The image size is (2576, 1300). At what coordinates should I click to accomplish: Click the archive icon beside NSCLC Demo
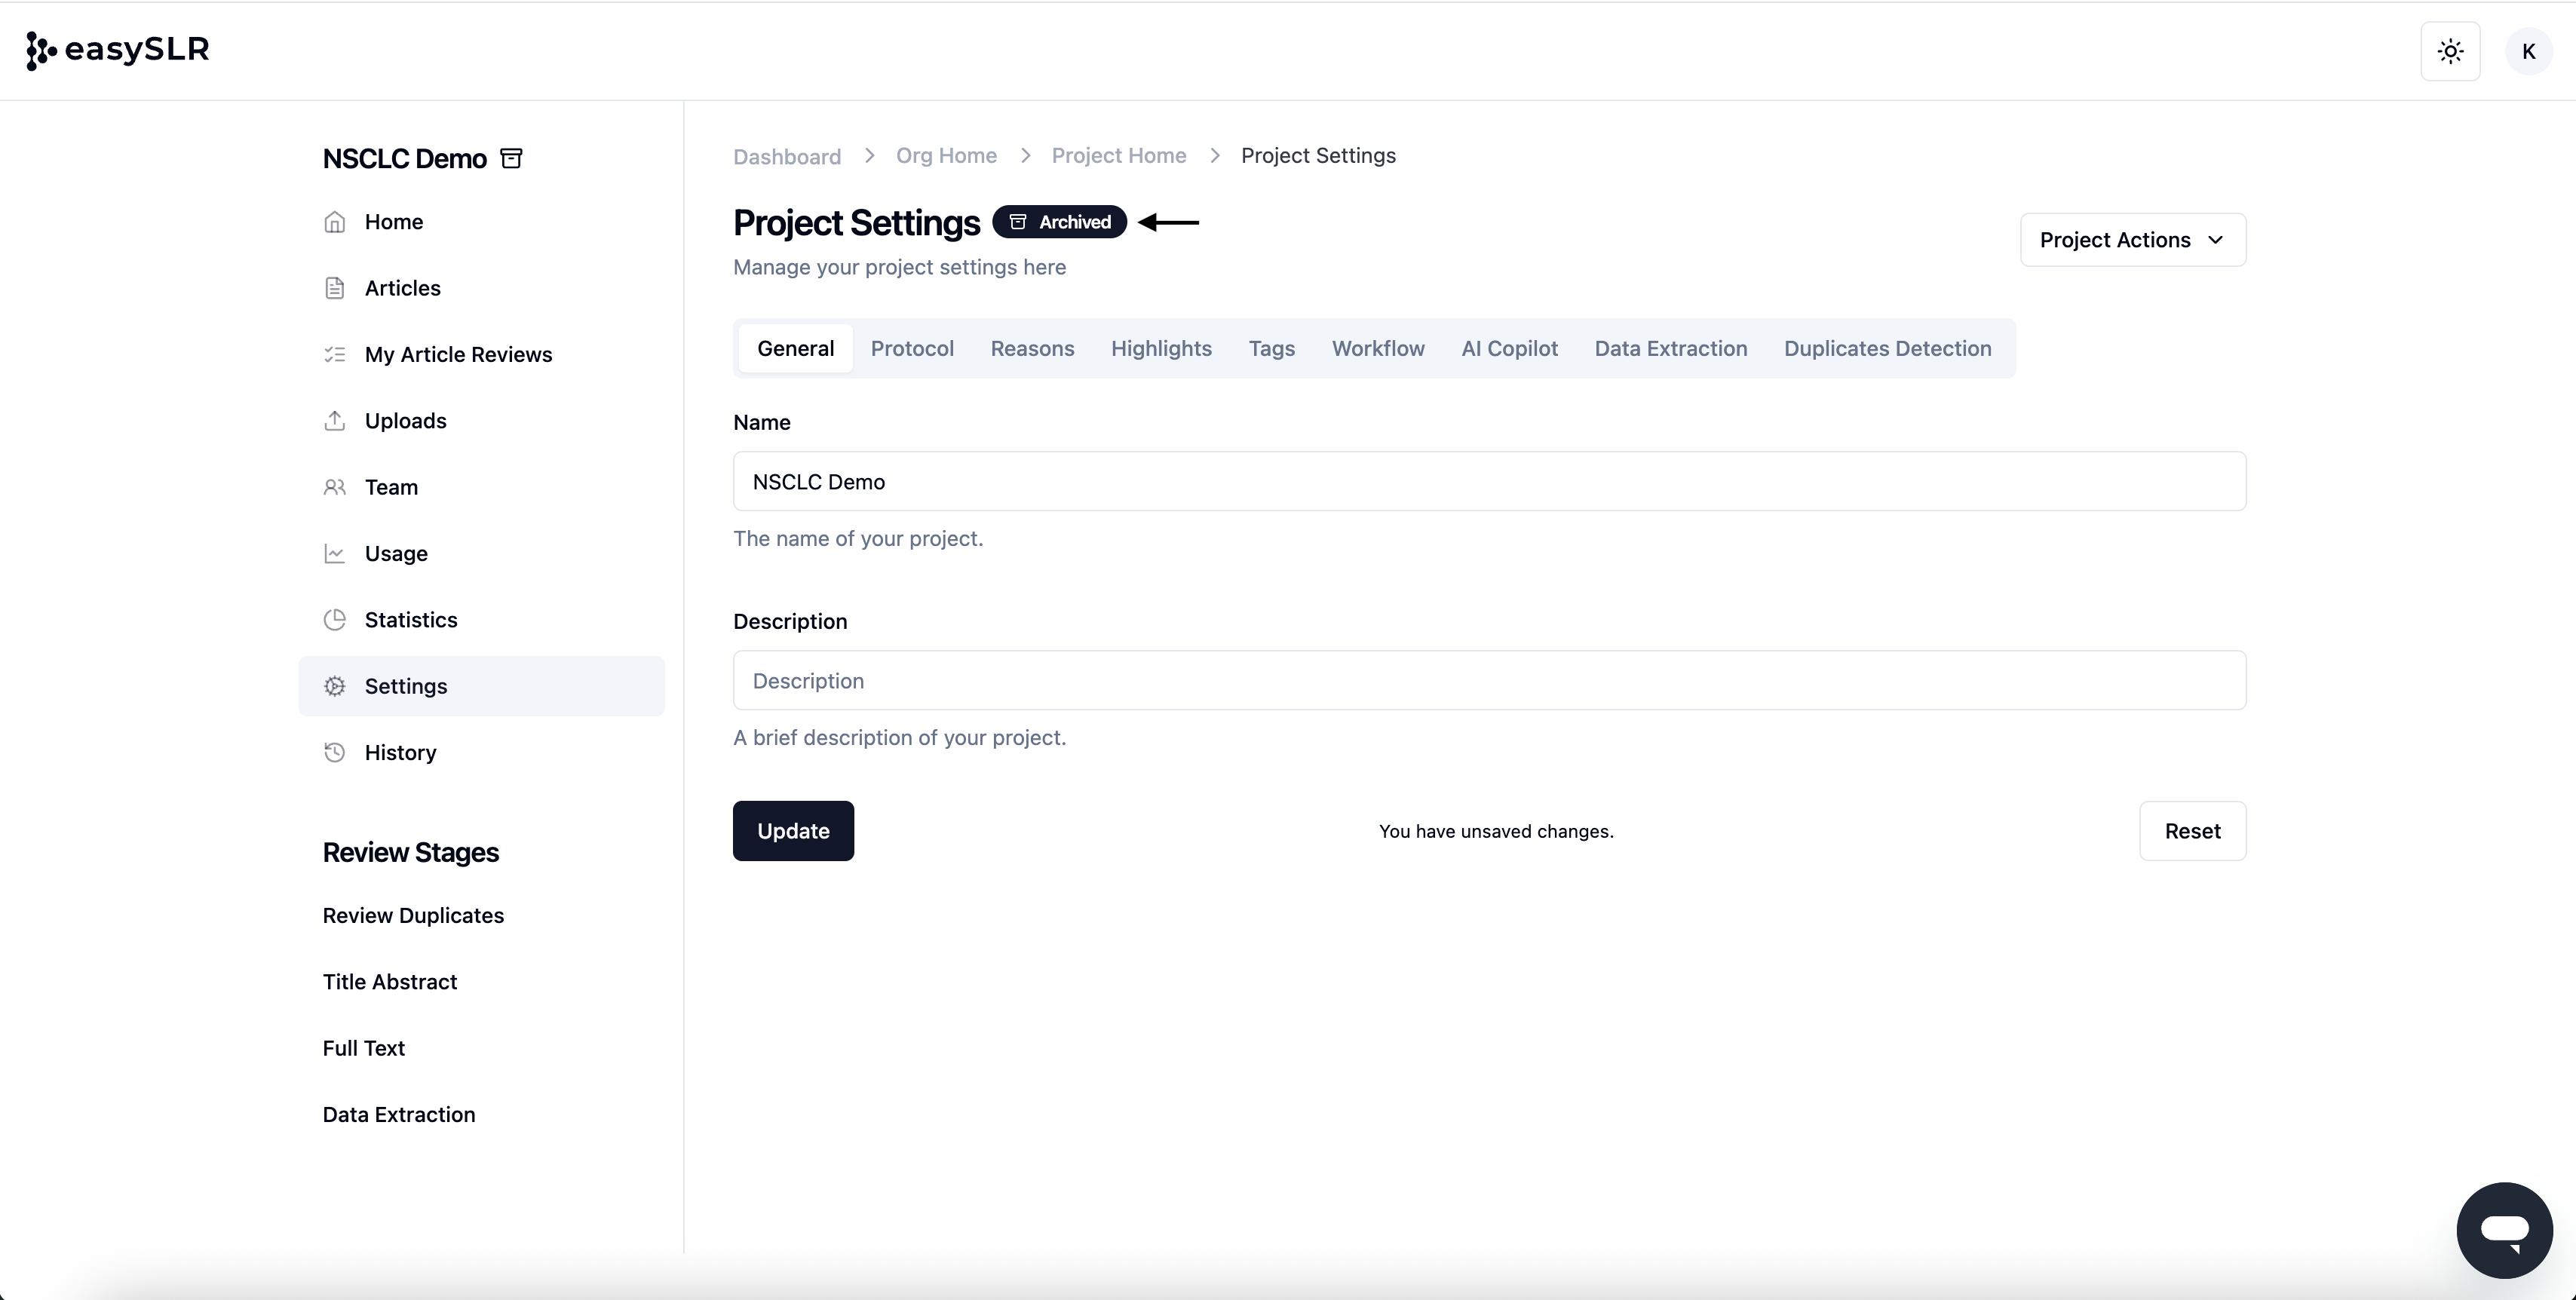click(x=511, y=158)
